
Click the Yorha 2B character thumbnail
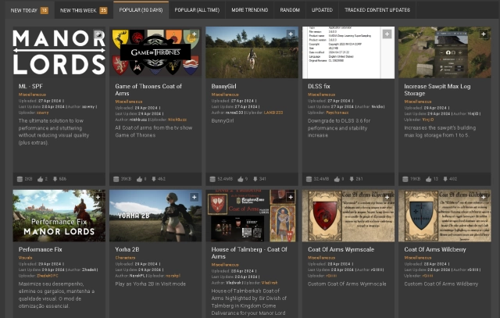(x=155, y=216)
